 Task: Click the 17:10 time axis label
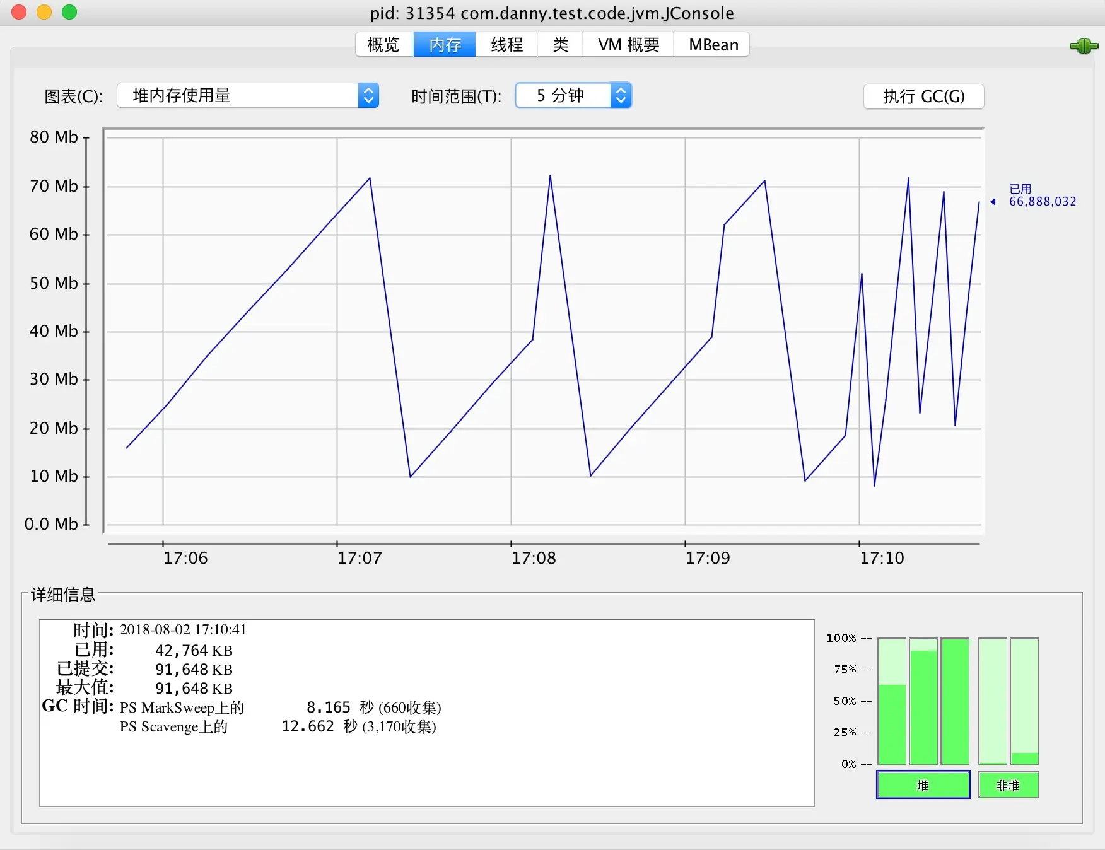[x=882, y=558]
